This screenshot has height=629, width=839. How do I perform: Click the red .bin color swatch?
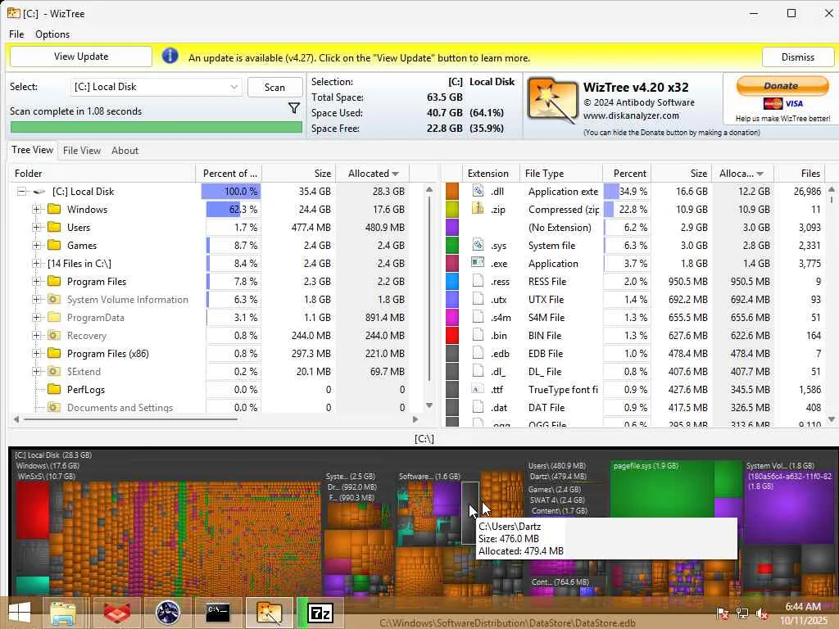(x=452, y=335)
